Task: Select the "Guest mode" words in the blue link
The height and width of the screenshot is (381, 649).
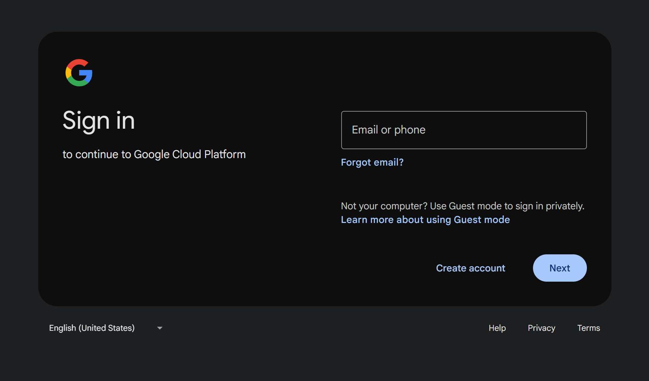Action: pyautogui.click(x=481, y=220)
